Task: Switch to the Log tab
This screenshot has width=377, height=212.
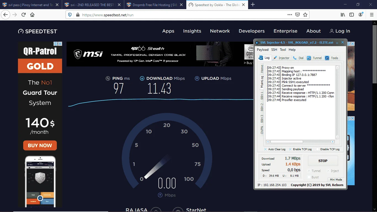Action: tap(264, 58)
